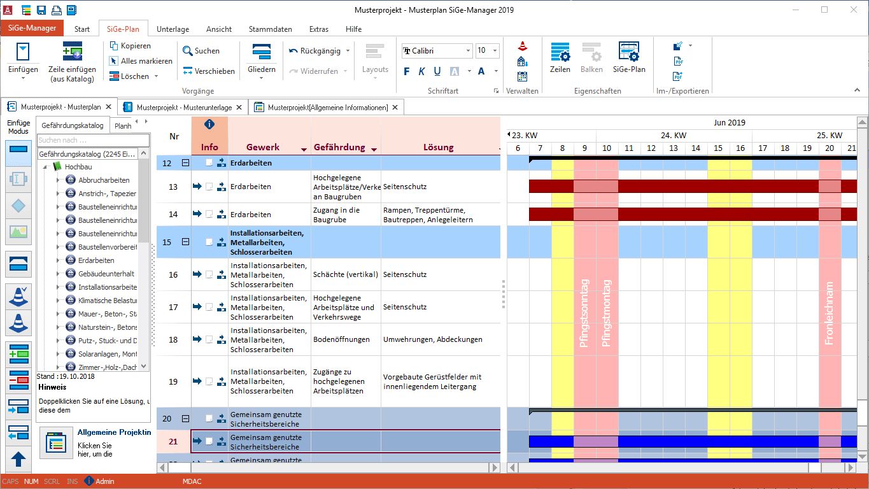Image resolution: width=869 pixels, height=489 pixels.
Task: Click the indent row right-arrow sidebar icon
Action: [x=18, y=407]
